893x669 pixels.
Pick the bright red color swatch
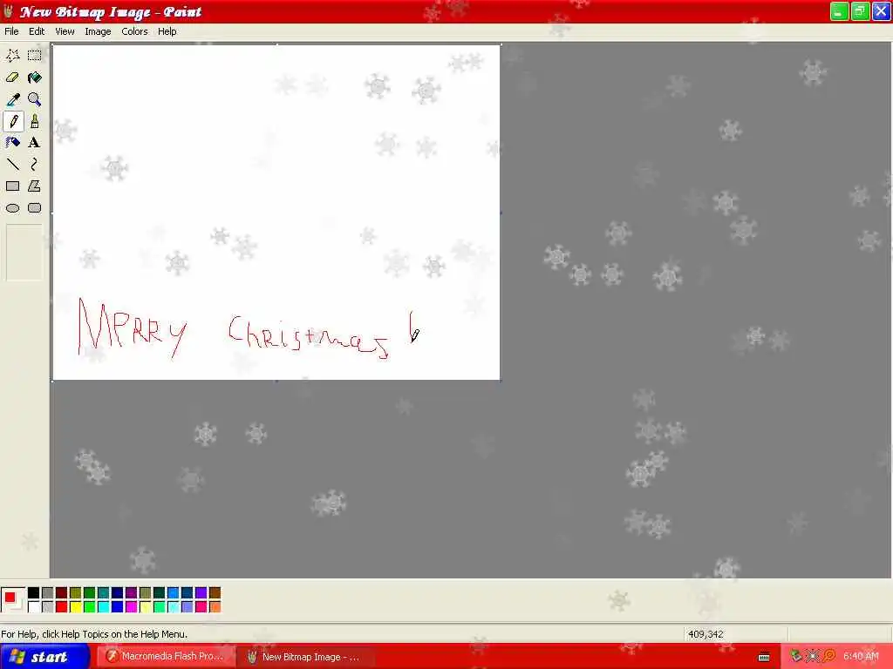click(x=62, y=607)
